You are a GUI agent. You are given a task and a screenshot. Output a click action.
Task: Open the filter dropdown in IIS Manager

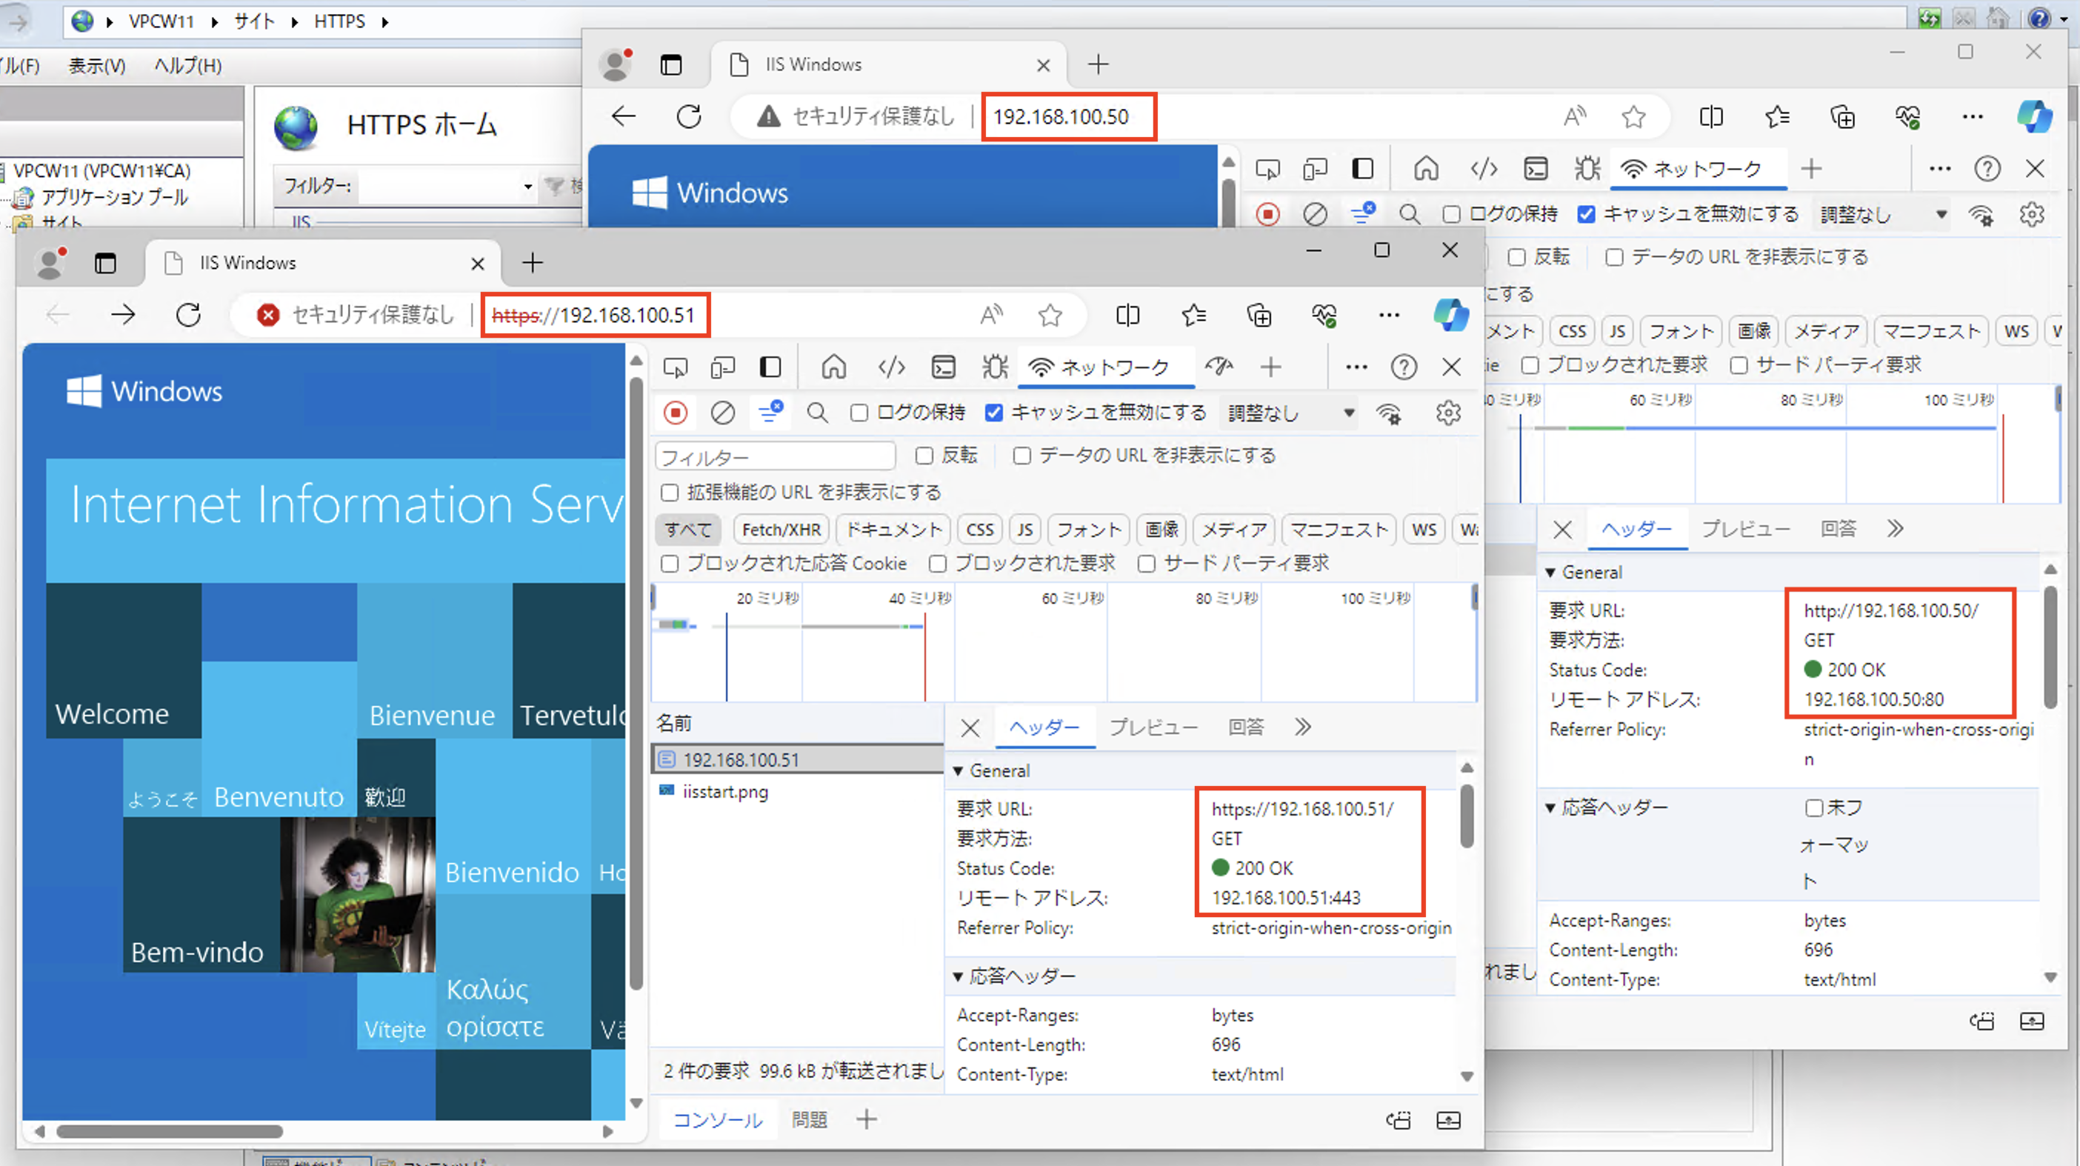527,187
